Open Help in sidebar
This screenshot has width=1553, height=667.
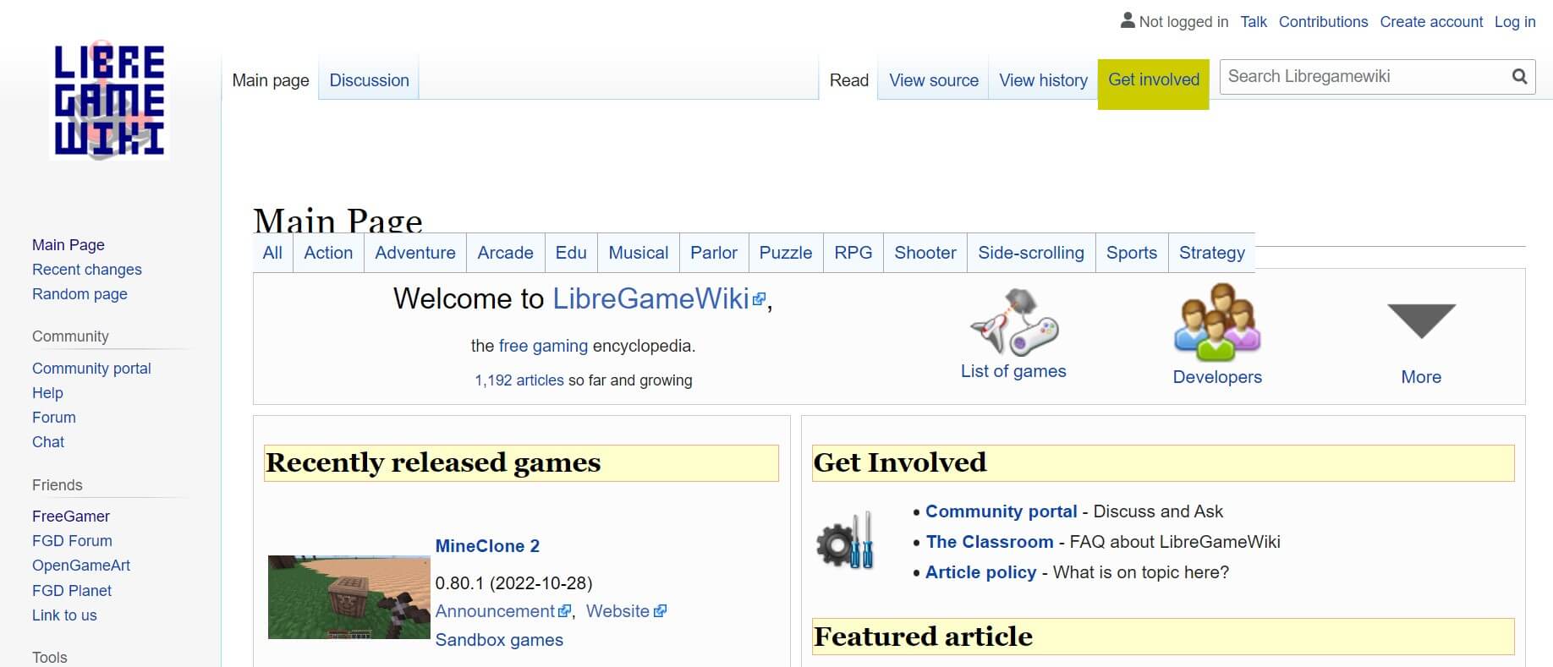coord(47,393)
